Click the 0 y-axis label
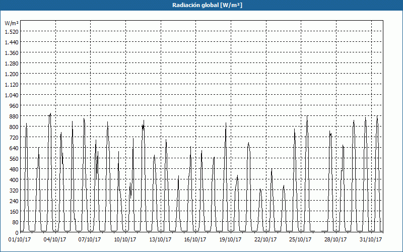The height and width of the screenshot is (252, 403). pos(17,233)
